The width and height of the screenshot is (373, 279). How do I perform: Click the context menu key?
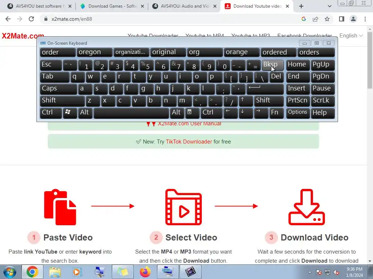[x=192, y=113]
